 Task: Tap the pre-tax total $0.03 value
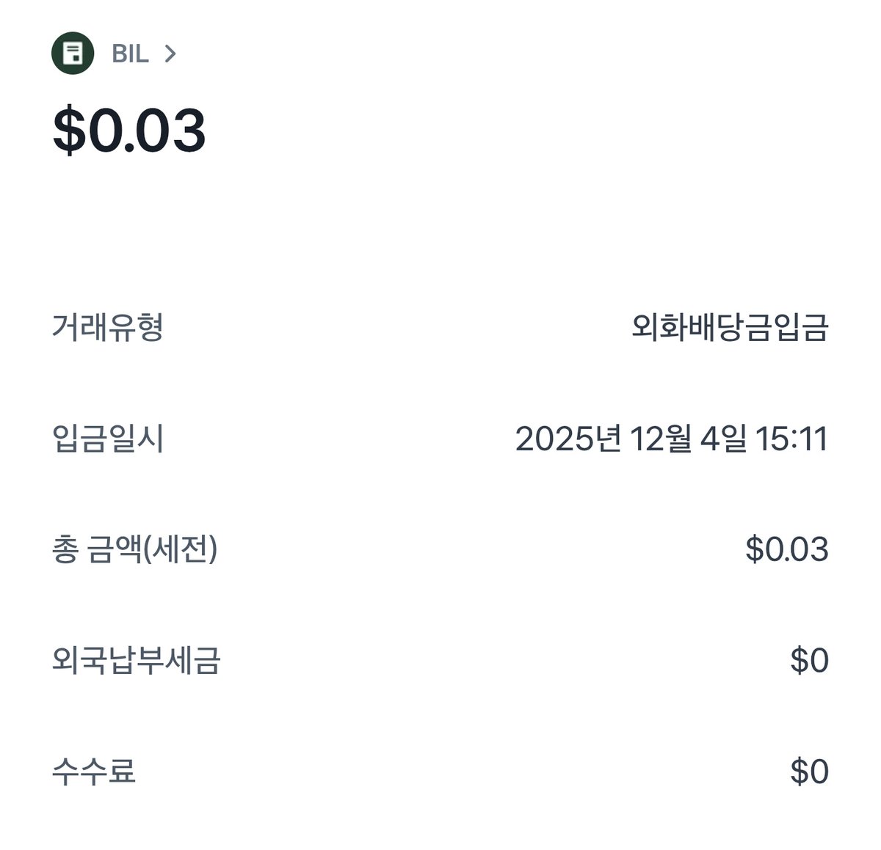(787, 550)
